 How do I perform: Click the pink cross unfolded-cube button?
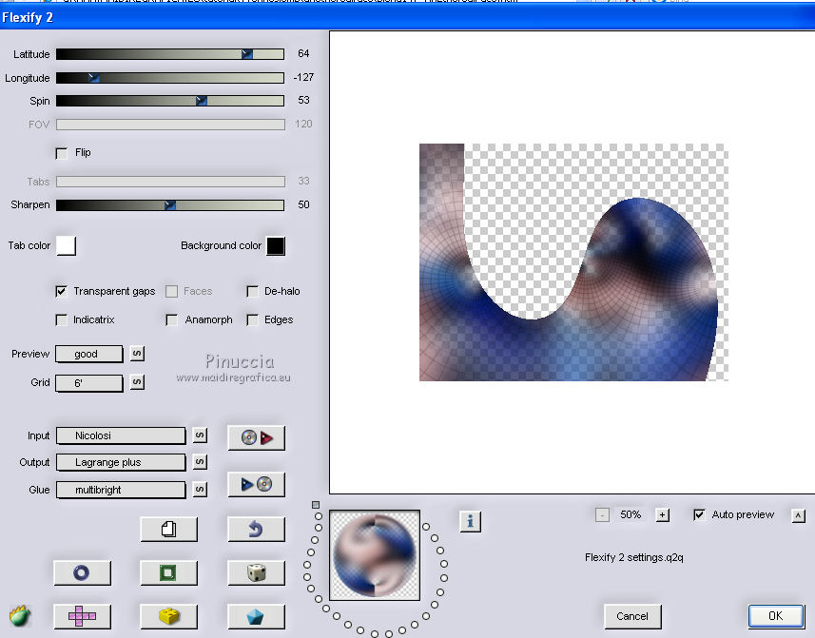click(x=82, y=616)
